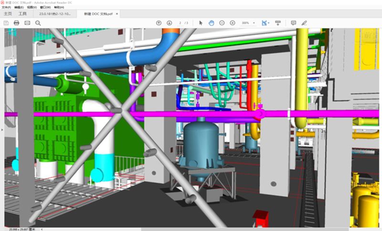The image size is (382, 231).
Task: Click the email envelope icon
Action: click(x=27, y=23)
